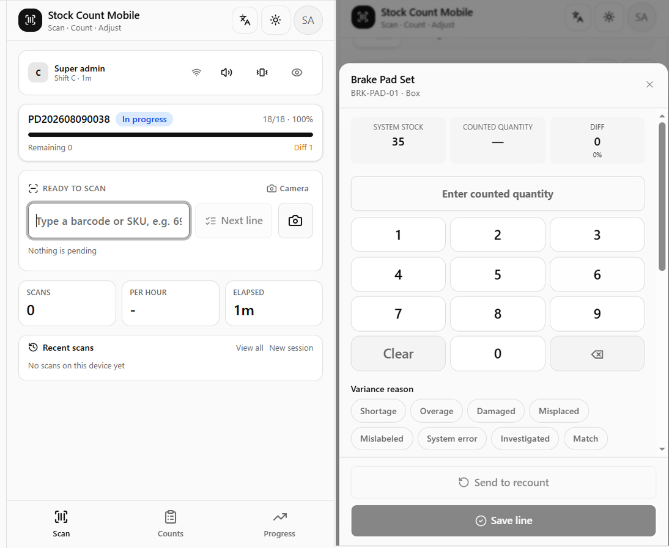Tap keypad digit 9
Image resolution: width=669 pixels, height=548 pixels.
(597, 313)
